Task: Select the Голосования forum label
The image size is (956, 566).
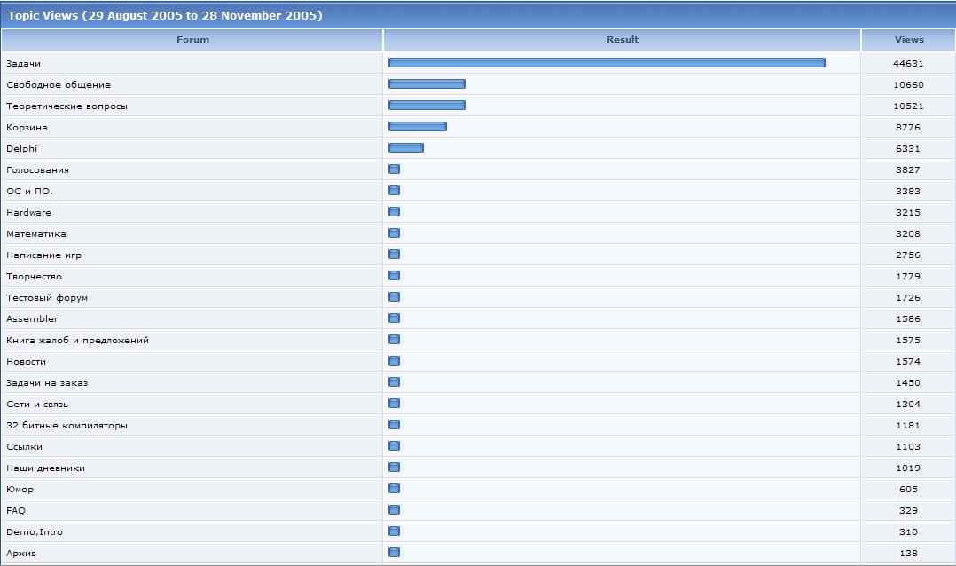Action: pos(37,170)
